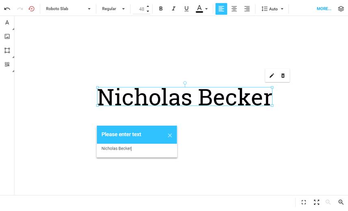Open the line spacing Auto dropdown
348x211 pixels.
tap(272, 9)
